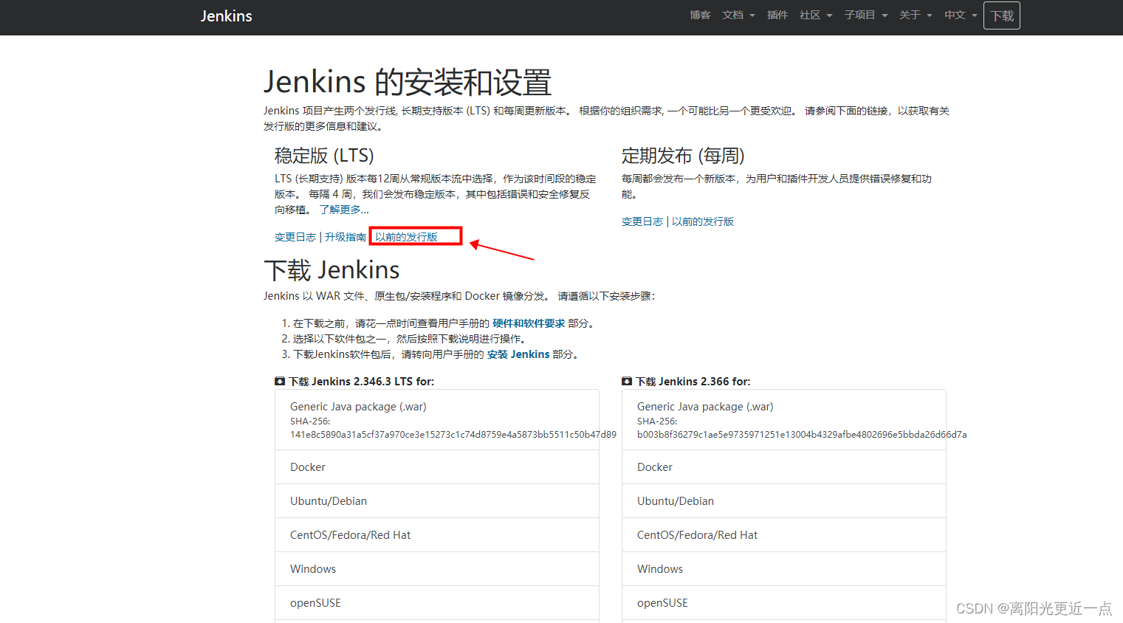Expand the 文档 dropdown menu

click(738, 15)
